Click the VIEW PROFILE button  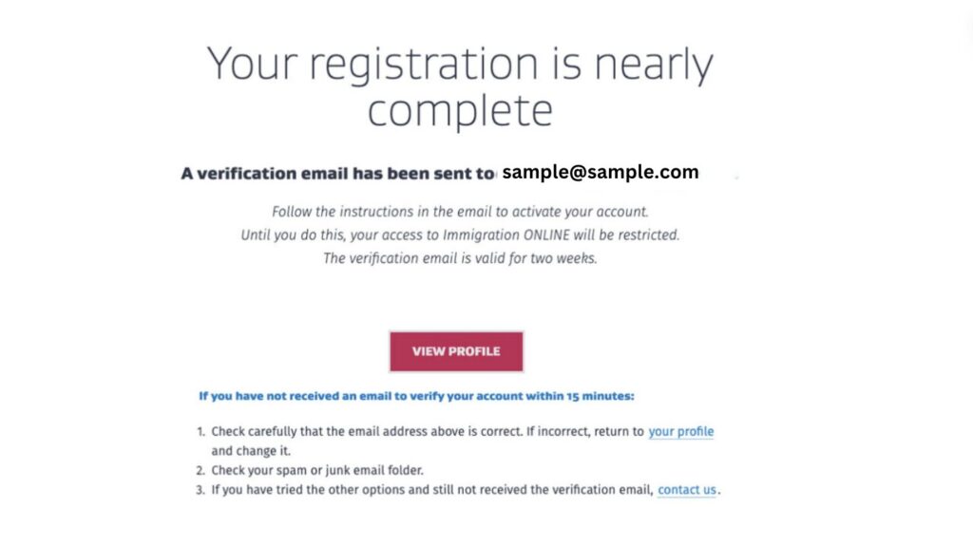(x=456, y=351)
